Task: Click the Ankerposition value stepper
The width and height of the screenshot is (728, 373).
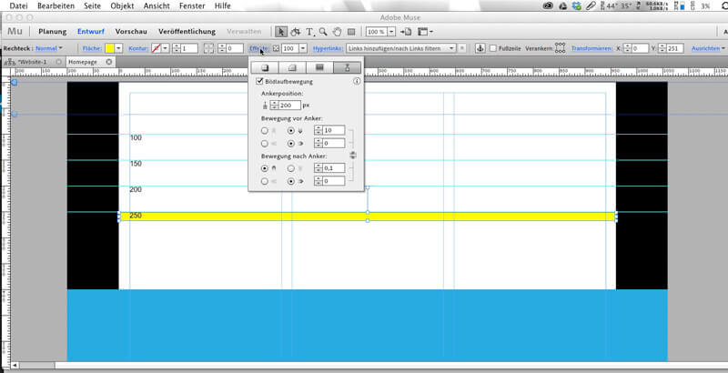Action: 275,106
